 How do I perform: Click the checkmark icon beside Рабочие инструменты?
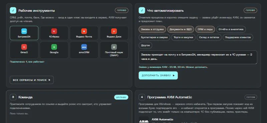click(13, 10)
